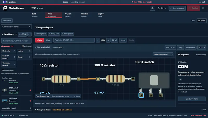Filter by Control / drivers category
Screen dimensions: 208x118
click(9, 57)
